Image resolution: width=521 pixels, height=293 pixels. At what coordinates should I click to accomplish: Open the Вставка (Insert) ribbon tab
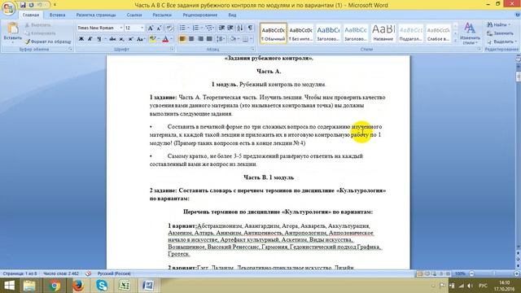[57, 15]
